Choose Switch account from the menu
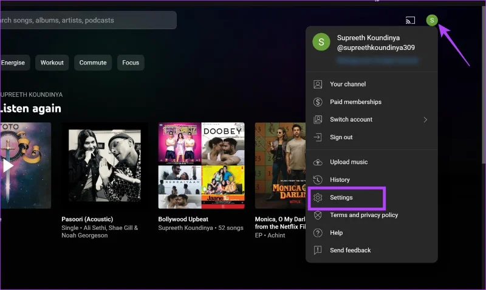This screenshot has height=290, width=486. (x=372, y=119)
